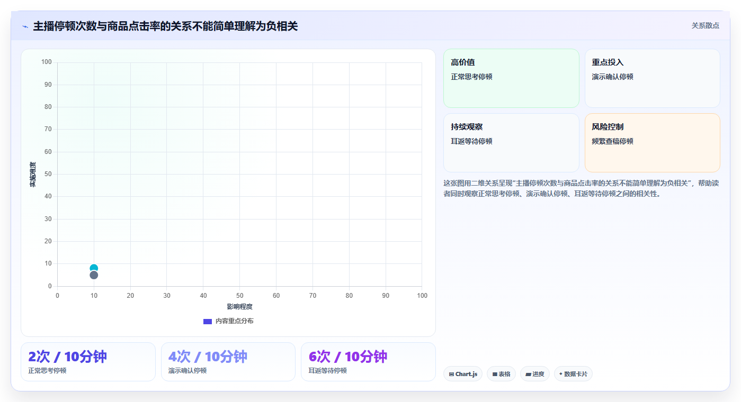Open the 持续观察 quadrant card
Screen dimensions: 741x402
point(511,143)
